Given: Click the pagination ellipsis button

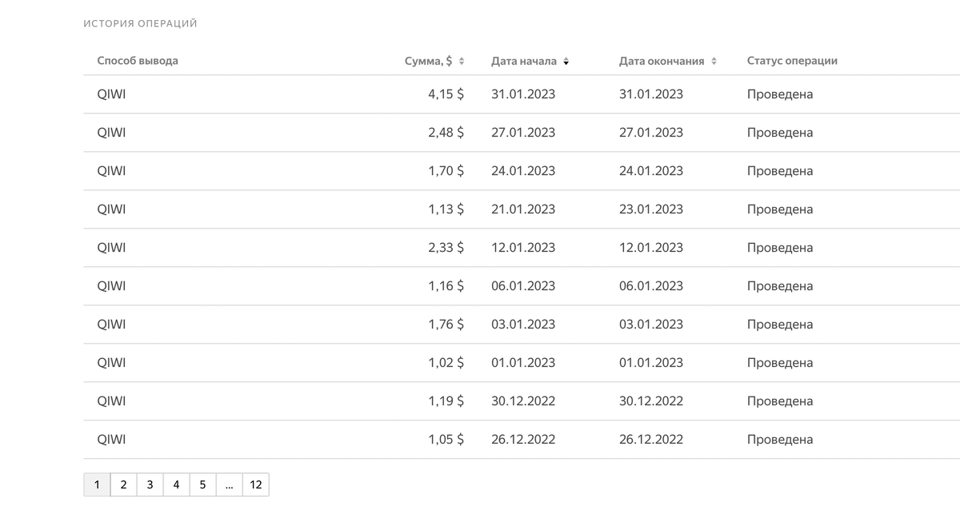Looking at the screenshot, I should 229,484.
